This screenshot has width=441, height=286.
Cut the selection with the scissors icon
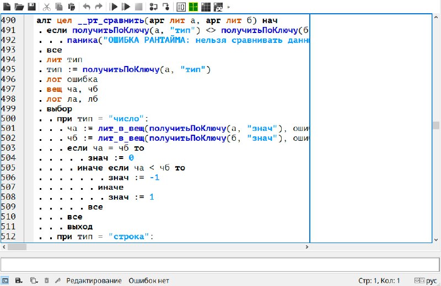pos(47,7)
